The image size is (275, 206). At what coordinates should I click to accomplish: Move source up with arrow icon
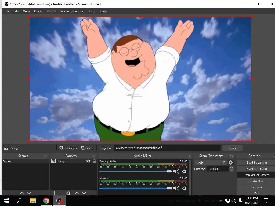(x=77, y=193)
